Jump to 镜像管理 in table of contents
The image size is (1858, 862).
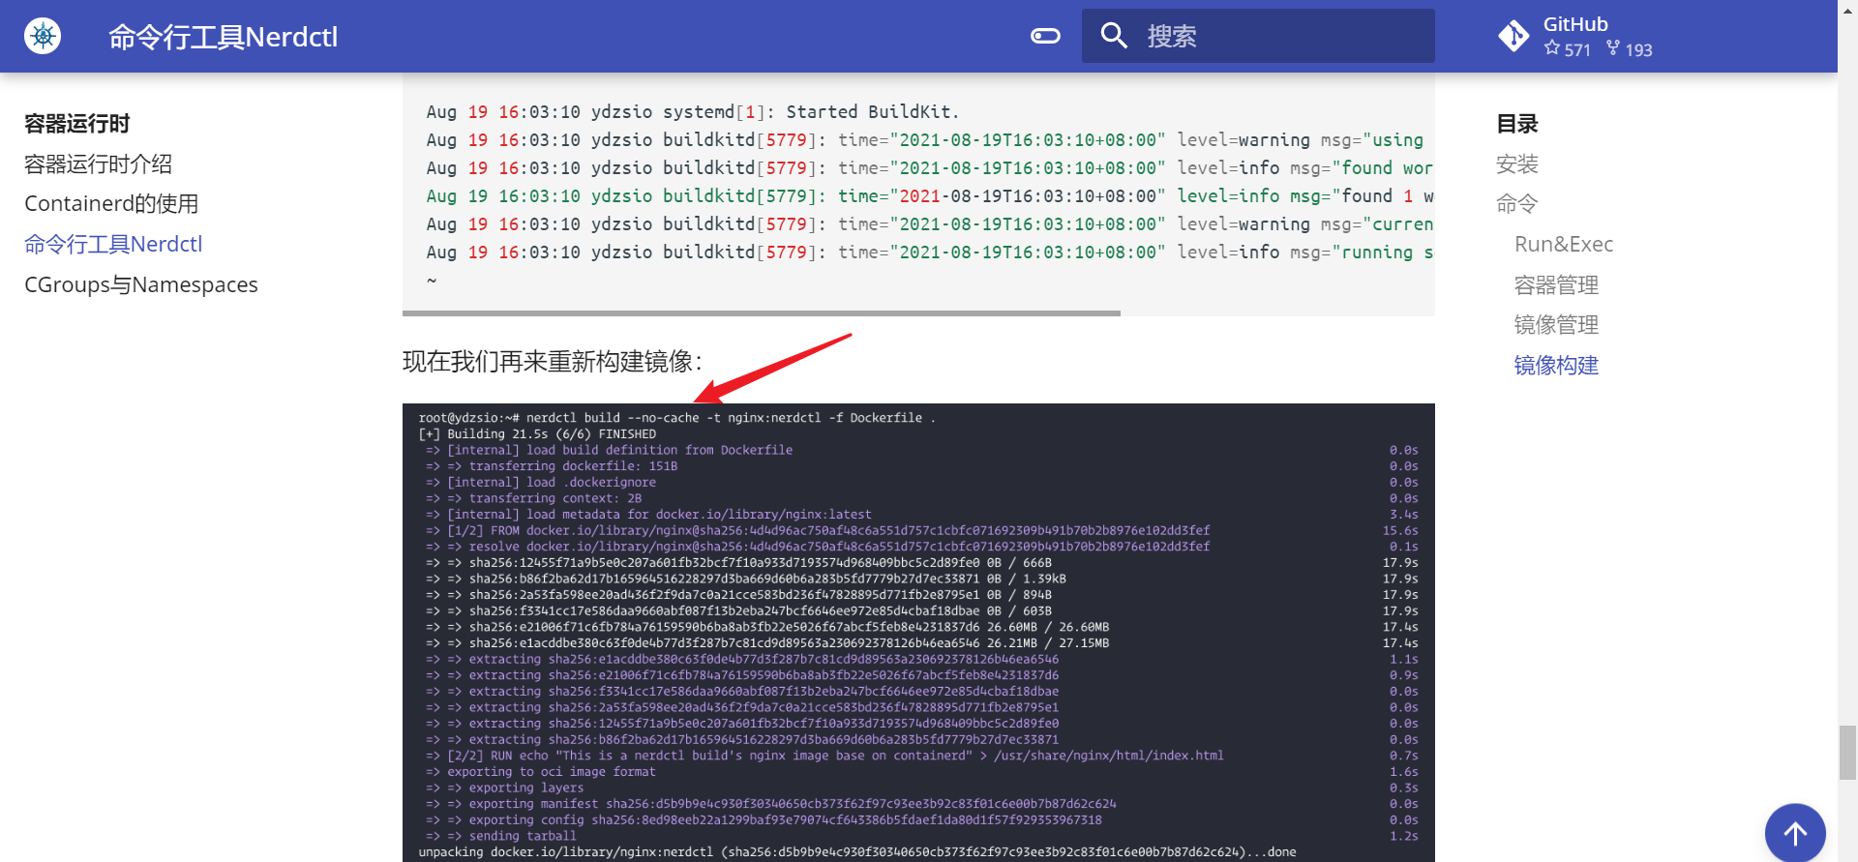point(1556,325)
